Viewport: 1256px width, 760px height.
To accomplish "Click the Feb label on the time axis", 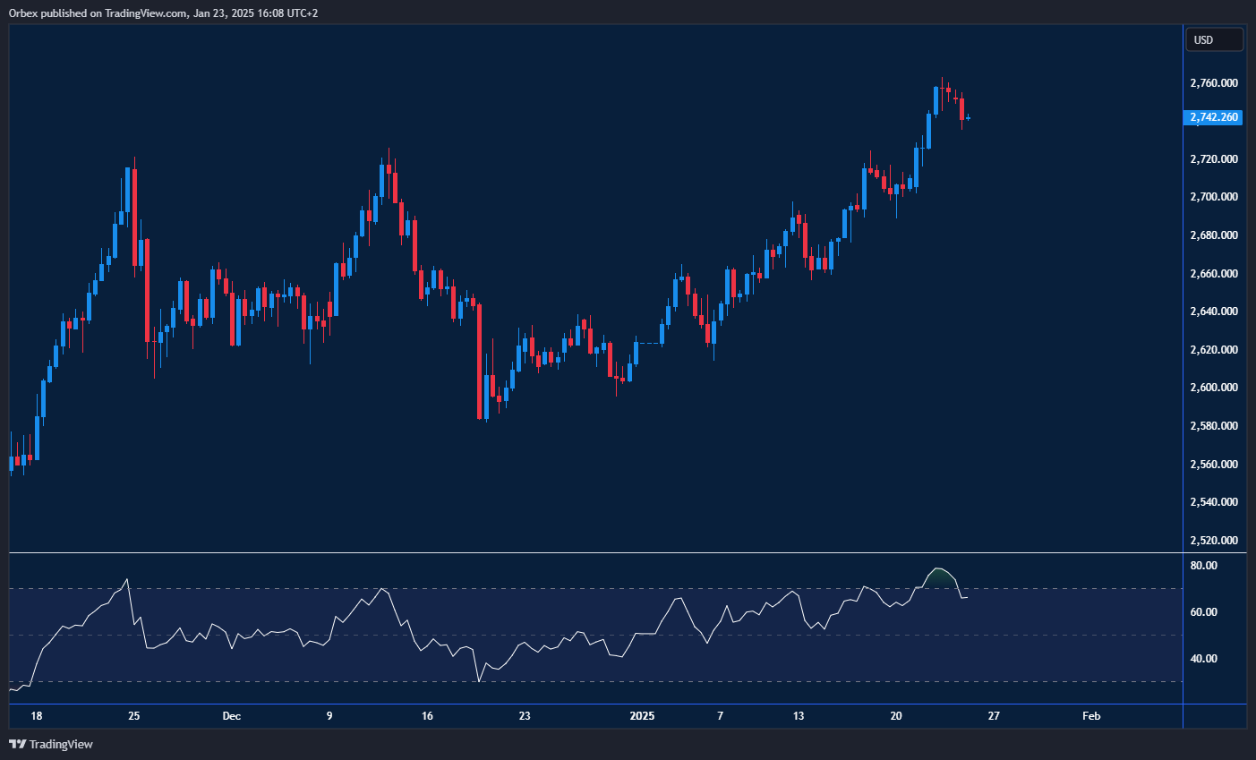I will coord(1090,716).
